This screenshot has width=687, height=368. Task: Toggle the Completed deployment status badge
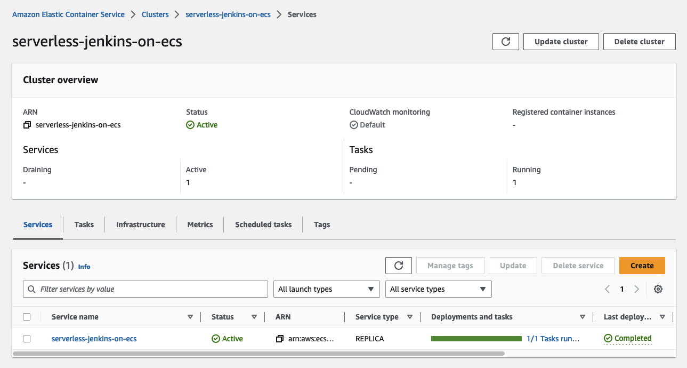pos(627,338)
